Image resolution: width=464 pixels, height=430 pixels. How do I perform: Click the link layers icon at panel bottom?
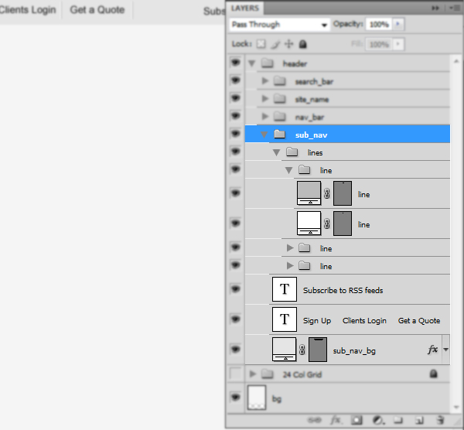pyautogui.click(x=314, y=420)
